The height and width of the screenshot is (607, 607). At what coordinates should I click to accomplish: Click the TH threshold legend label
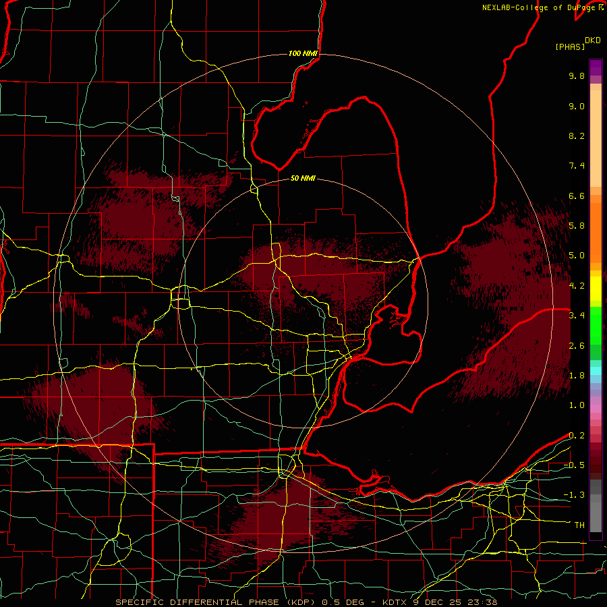[x=579, y=525]
